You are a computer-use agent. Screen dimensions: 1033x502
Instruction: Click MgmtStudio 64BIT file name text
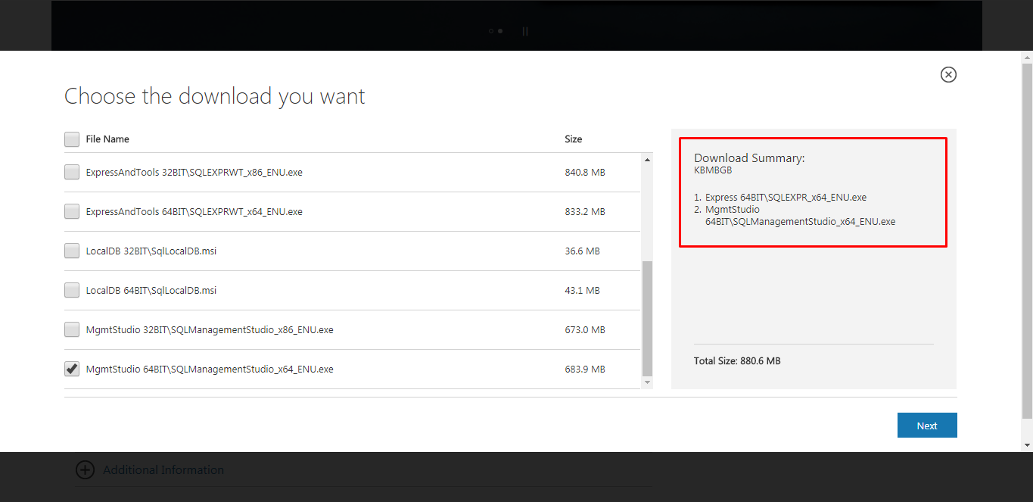point(210,369)
